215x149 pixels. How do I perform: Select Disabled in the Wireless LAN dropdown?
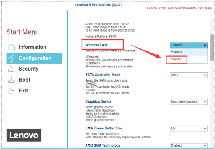189,59
